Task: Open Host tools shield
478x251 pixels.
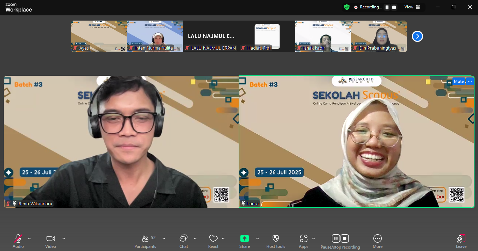Action: [276, 241]
